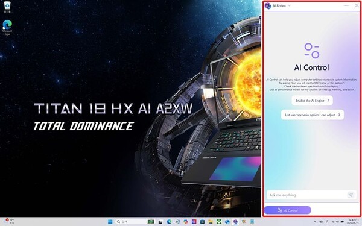Image resolution: width=362 pixels, height=226 pixels.
Task: Click the send message paper-plane icon
Action: [351, 195]
